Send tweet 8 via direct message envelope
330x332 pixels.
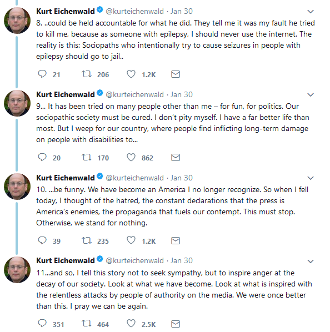pyautogui.click(x=176, y=74)
